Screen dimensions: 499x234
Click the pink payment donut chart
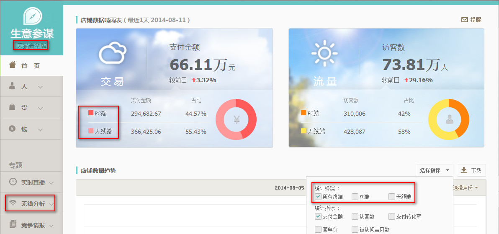236,120
